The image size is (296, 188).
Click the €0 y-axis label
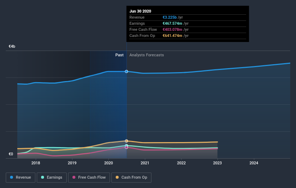pos(11,154)
